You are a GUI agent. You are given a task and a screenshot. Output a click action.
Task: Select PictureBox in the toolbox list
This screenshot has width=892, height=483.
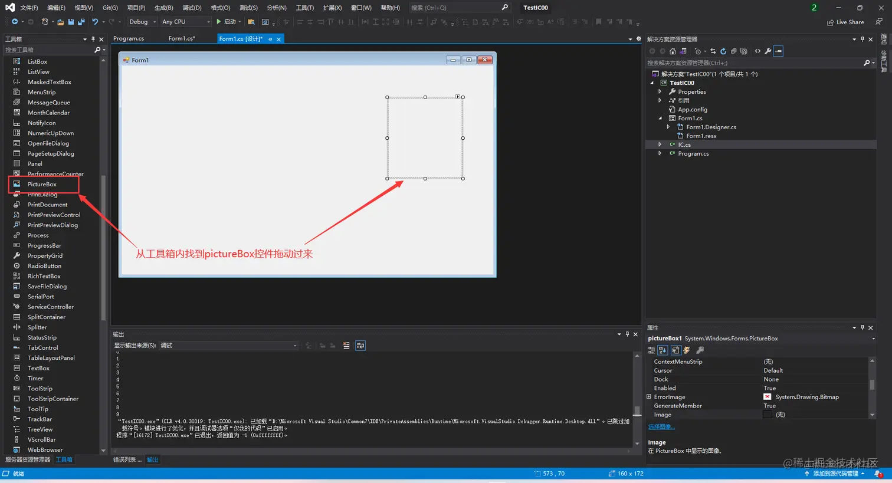(42, 185)
